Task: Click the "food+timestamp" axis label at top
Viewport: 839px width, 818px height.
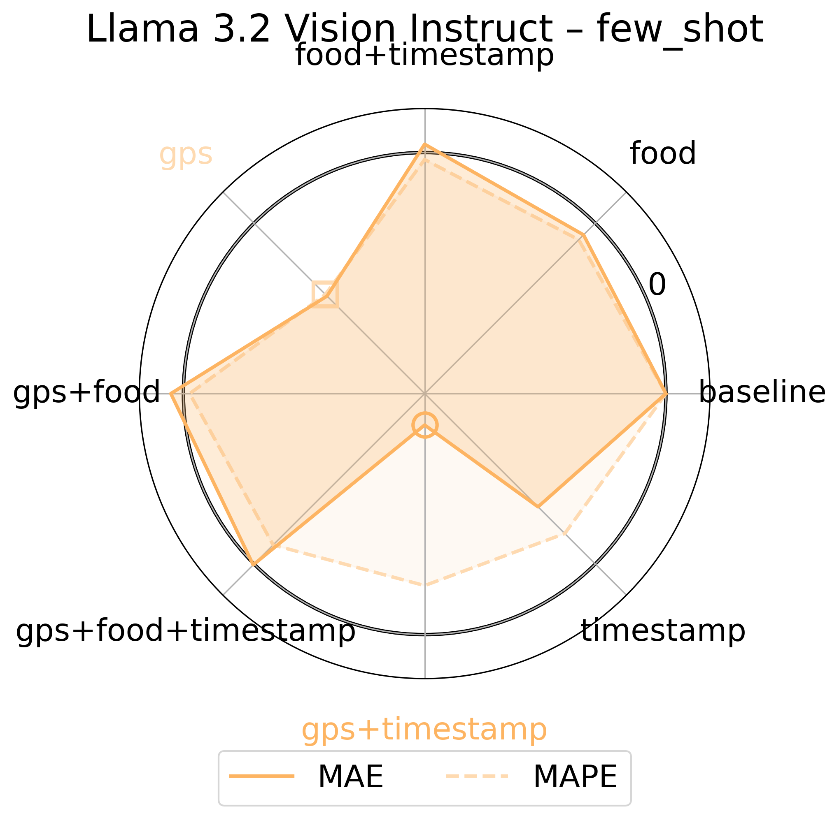Action: [x=424, y=56]
